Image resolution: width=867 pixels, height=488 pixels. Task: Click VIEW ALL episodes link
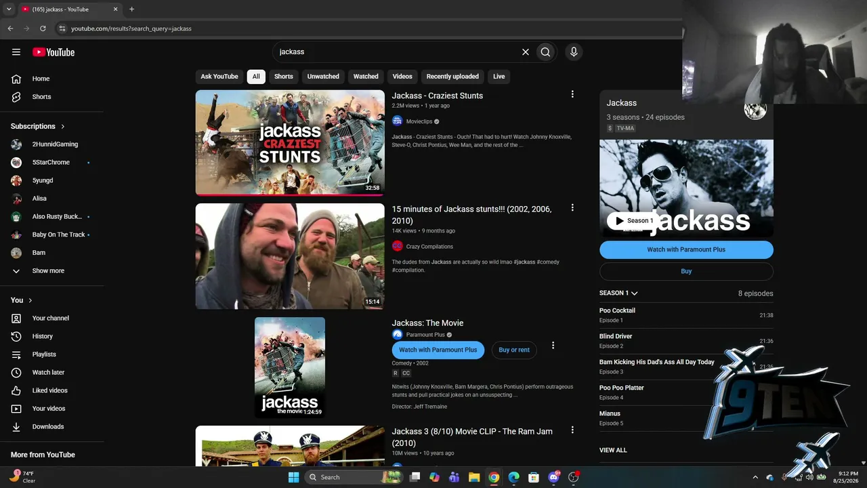point(613,450)
